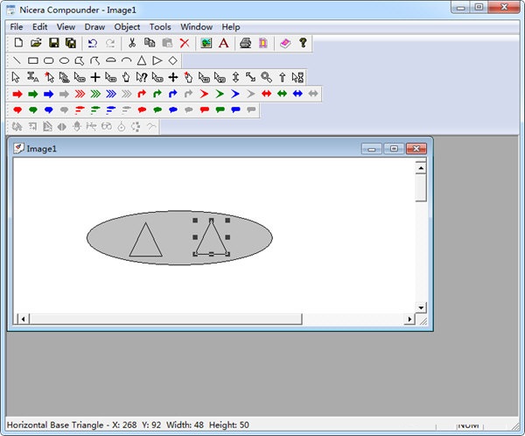Click the help question mark icon

[303, 43]
